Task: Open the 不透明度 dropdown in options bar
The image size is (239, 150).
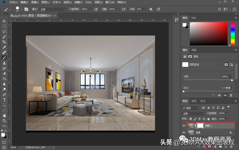Action: pos(91,9)
